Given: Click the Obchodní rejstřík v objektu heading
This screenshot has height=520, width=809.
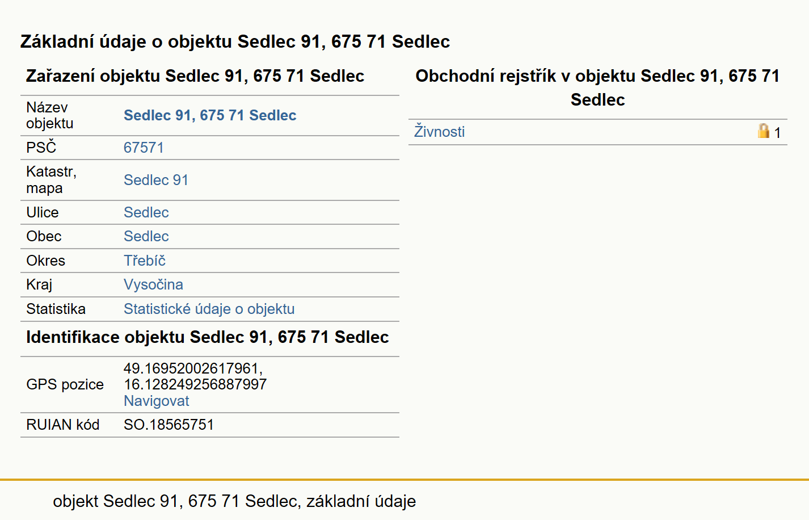Looking at the screenshot, I should (597, 87).
